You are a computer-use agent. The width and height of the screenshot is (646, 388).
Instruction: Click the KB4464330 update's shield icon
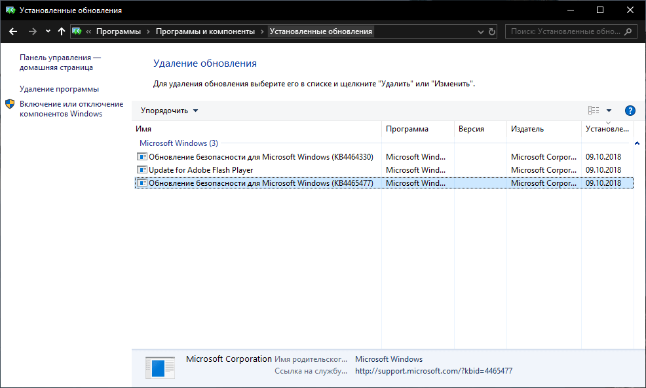(x=142, y=156)
